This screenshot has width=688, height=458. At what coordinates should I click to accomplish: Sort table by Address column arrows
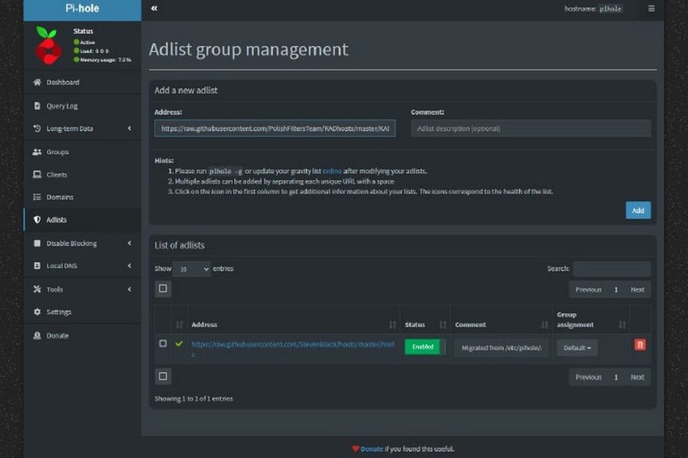(392, 324)
